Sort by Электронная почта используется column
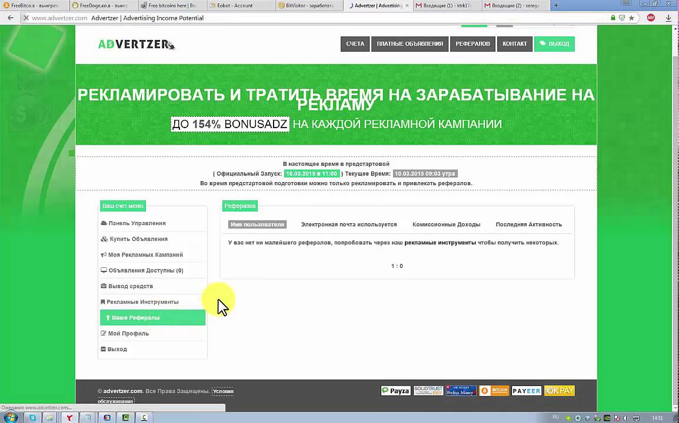The width and height of the screenshot is (679, 423). pos(348,224)
